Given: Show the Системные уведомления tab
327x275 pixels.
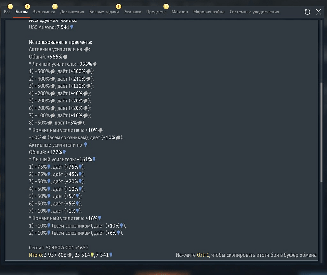Looking at the screenshot, I should [x=254, y=12].
